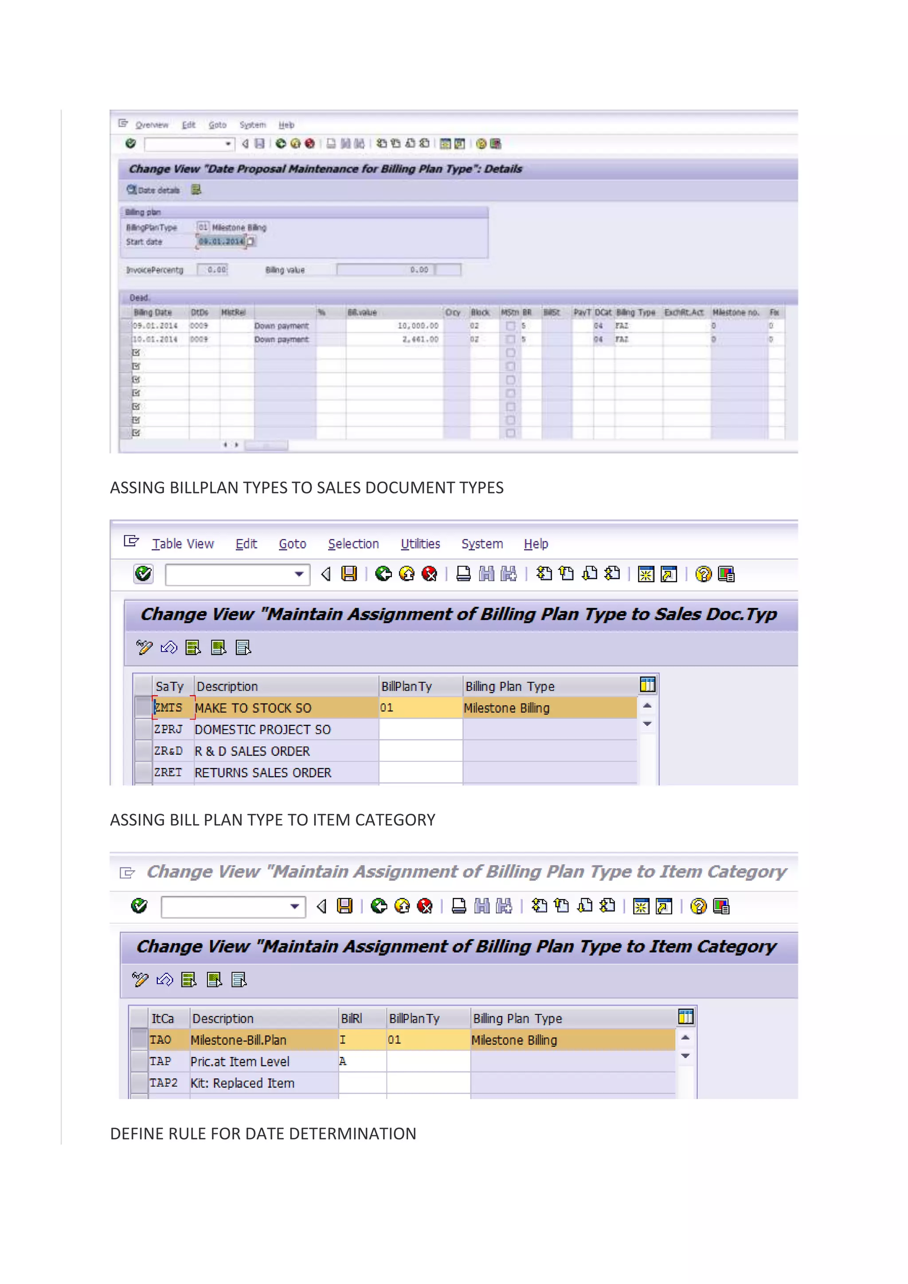Click Help question mark in Item Category toolbar
The width and height of the screenshot is (908, 1284).
coord(699,906)
